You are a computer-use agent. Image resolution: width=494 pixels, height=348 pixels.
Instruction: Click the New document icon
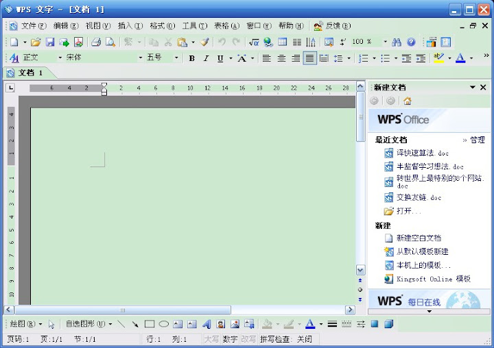point(14,42)
